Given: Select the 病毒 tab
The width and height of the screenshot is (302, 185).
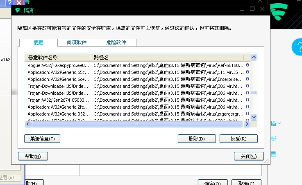Looking at the screenshot, I should click(x=38, y=42).
